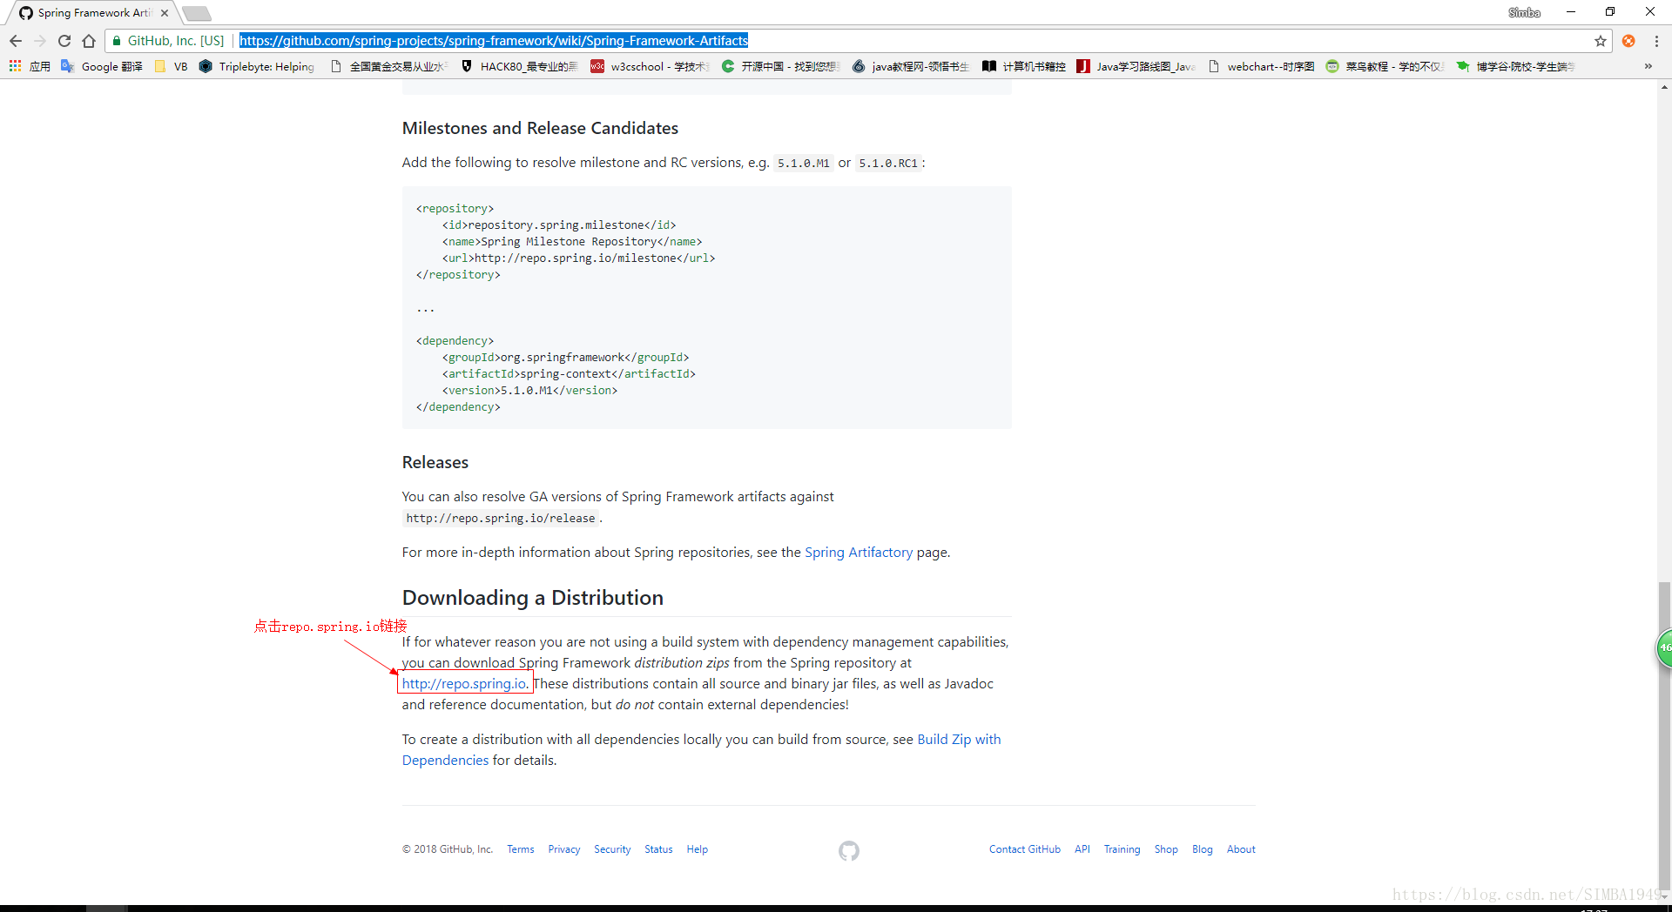Open the Contact GitHub footer link
Image resolution: width=1672 pixels, height=912 pixels.
pos(1025,849)
